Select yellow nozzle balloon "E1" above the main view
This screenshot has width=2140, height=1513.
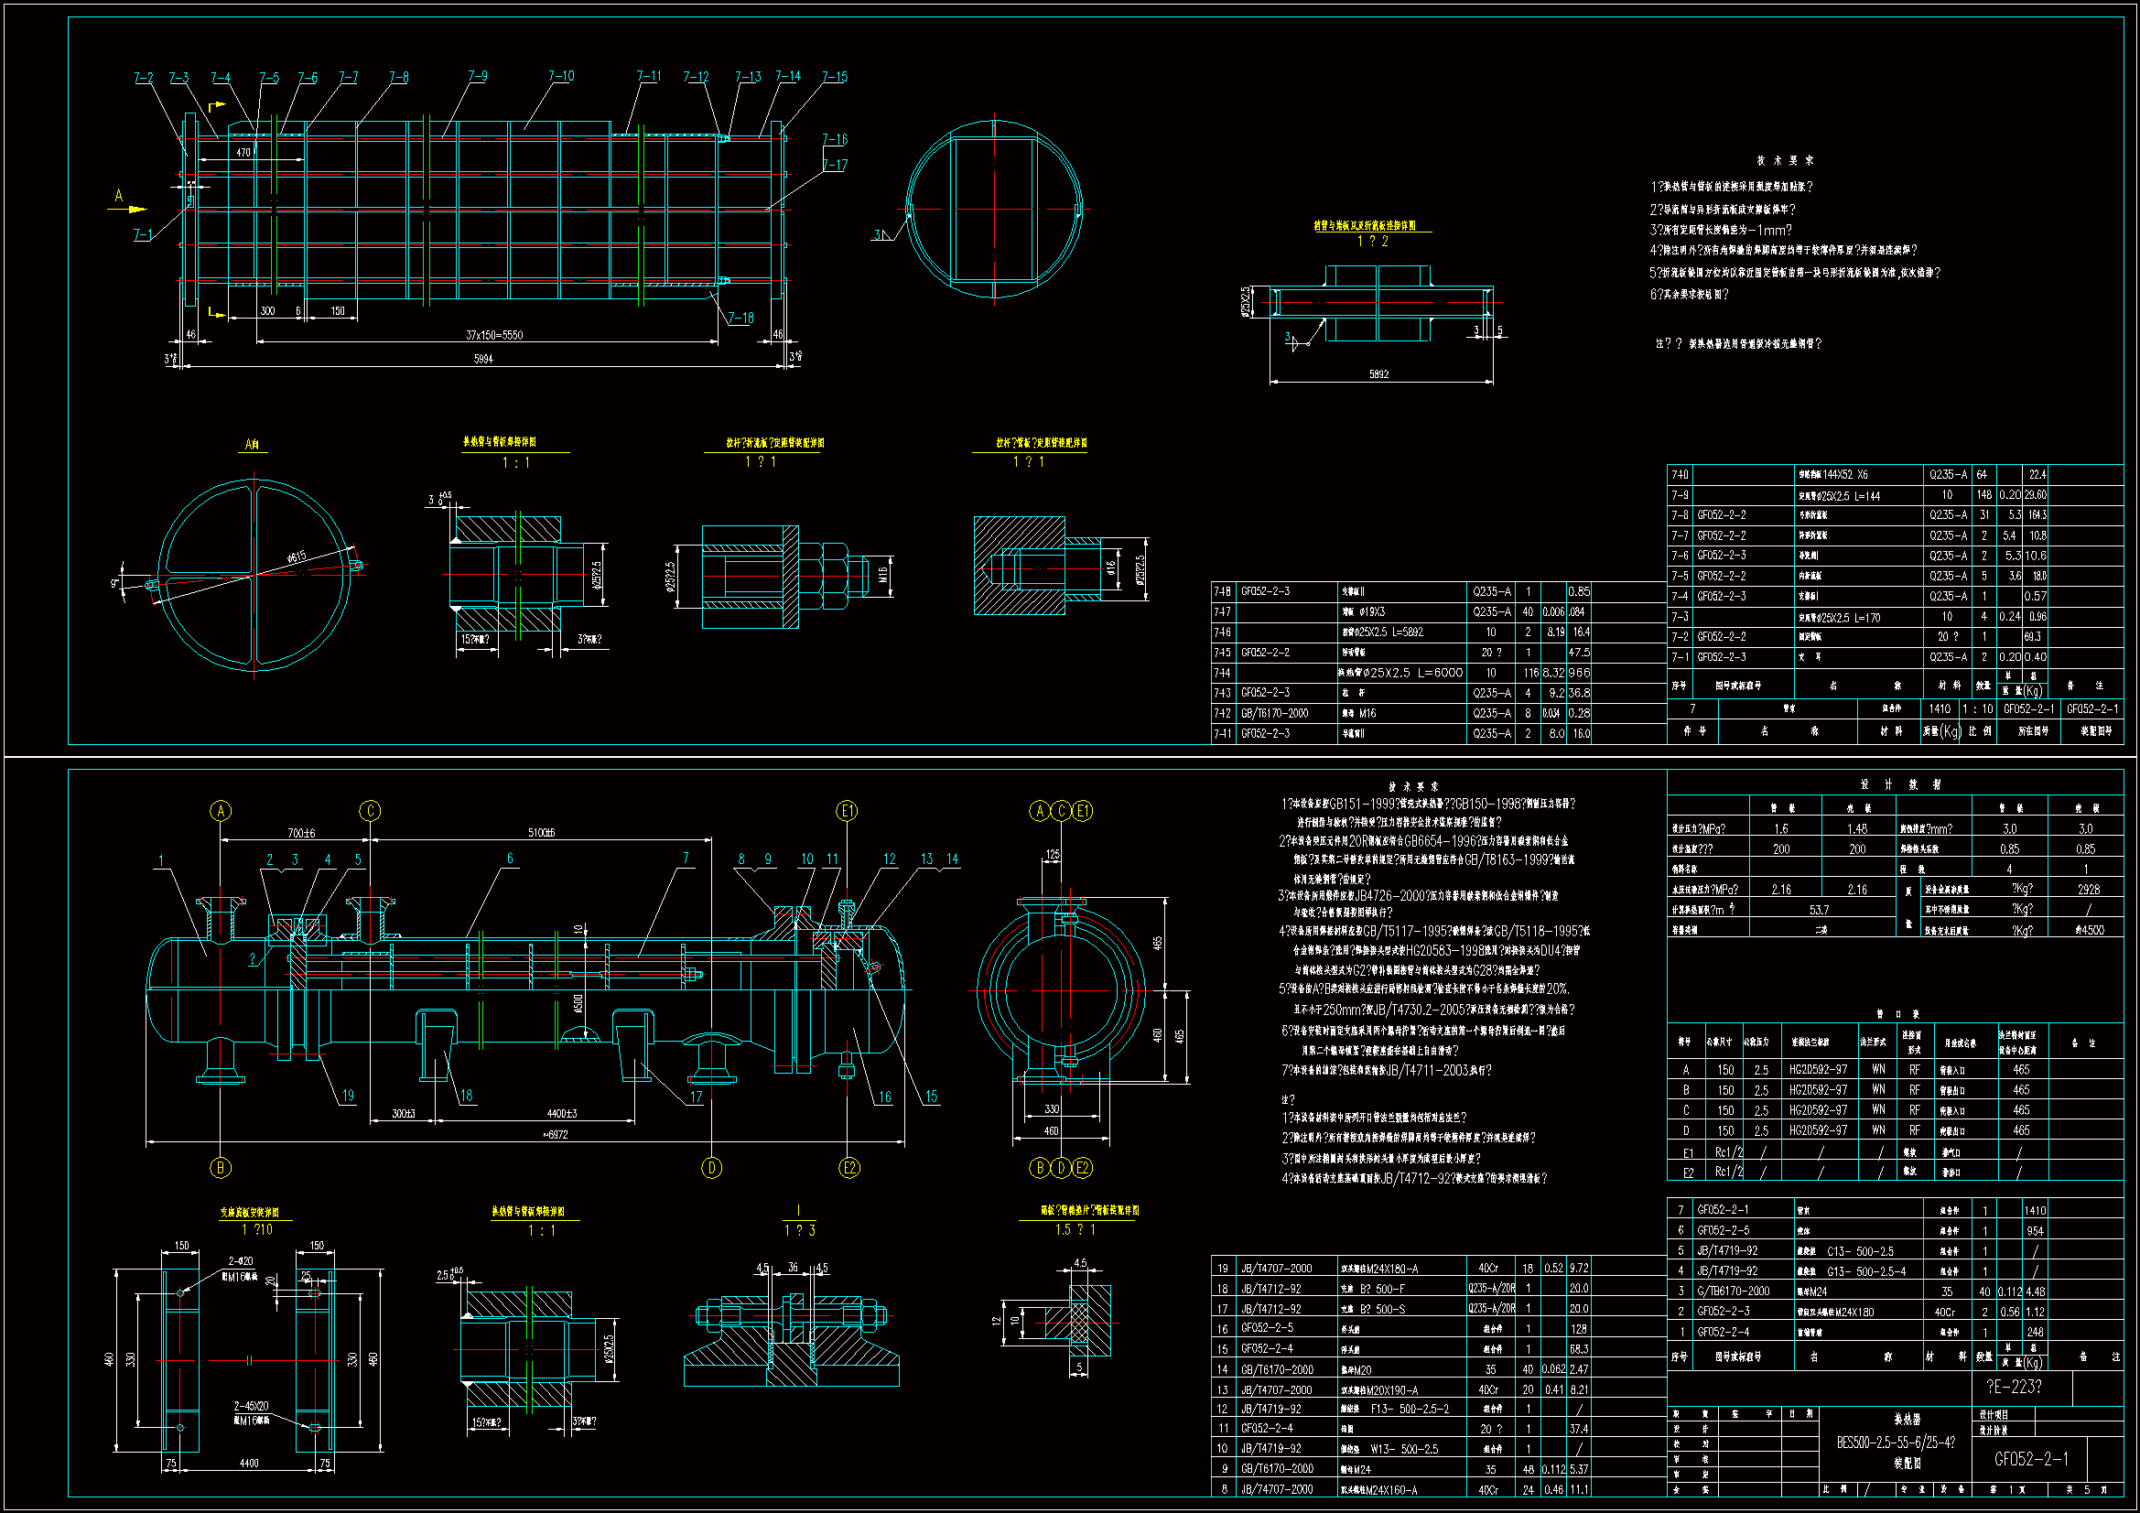(847, 811)
